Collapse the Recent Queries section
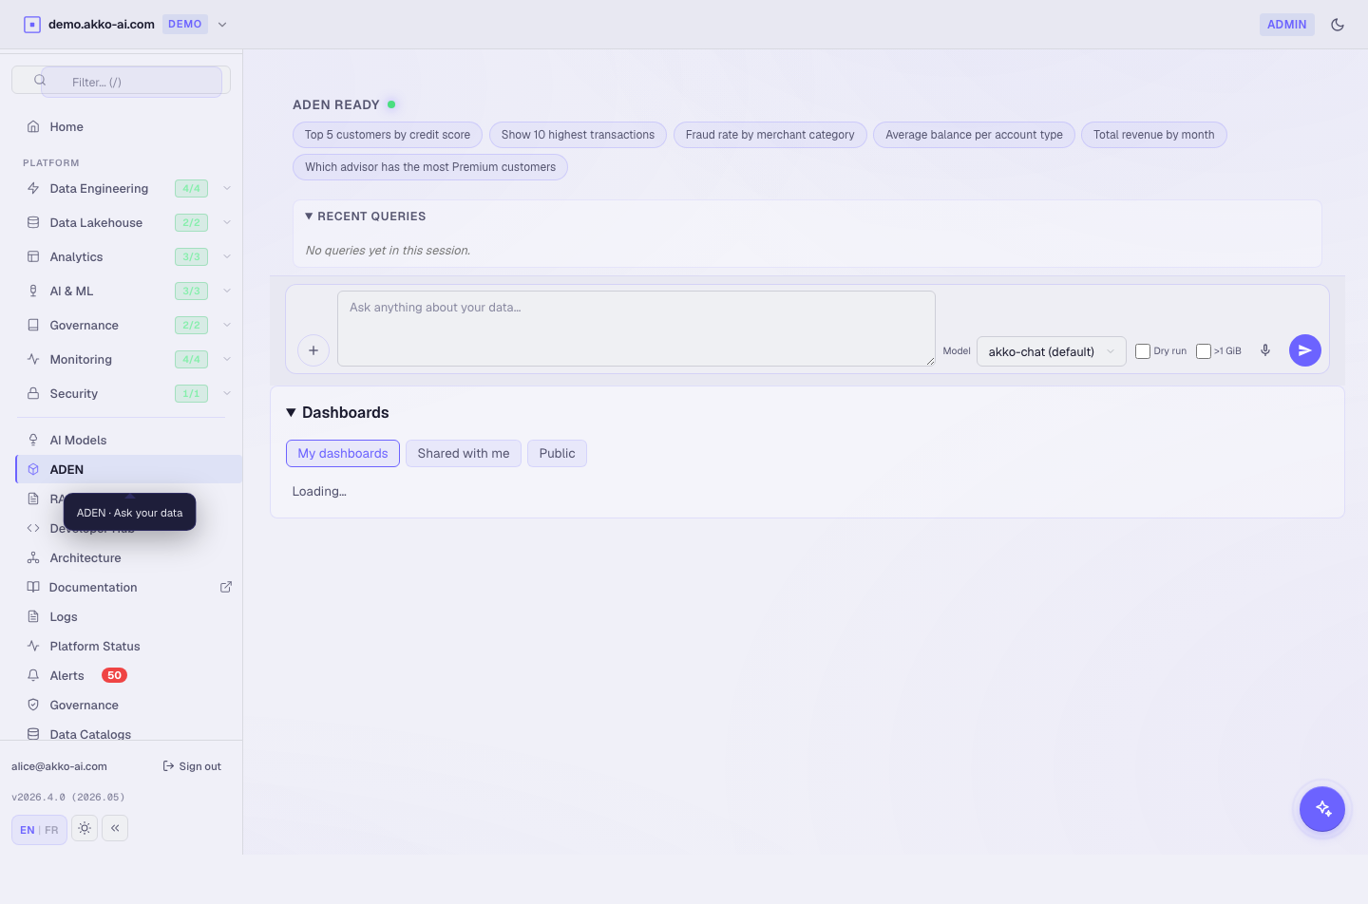Image resolution: width=1368 pixels, height=904 pixels. pyautogui.click(x=365, y=217)
